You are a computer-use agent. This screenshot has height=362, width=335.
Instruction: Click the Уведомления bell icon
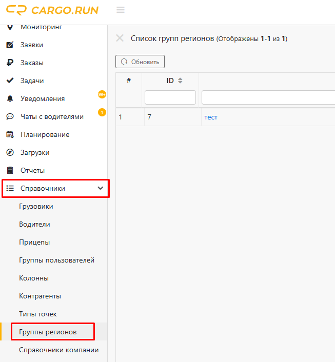(10, 99)
